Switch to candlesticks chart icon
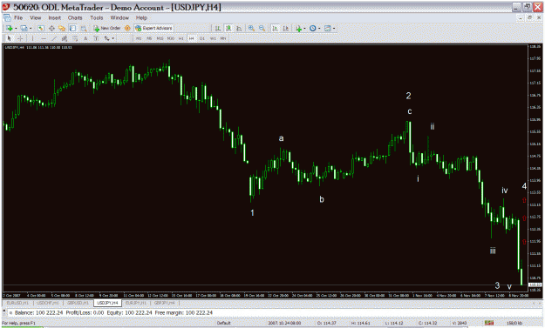The width and height of the screenshot is (545, 328). click(228, 29)
